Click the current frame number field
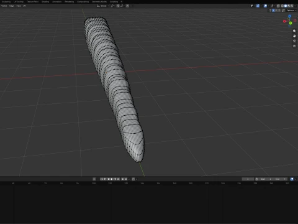 coord(248,179)
